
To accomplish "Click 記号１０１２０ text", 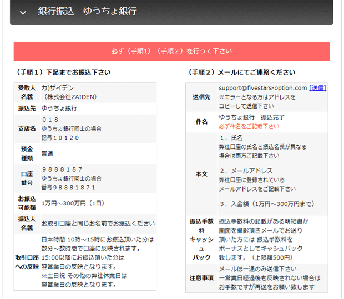I will [x=60, y=138].
